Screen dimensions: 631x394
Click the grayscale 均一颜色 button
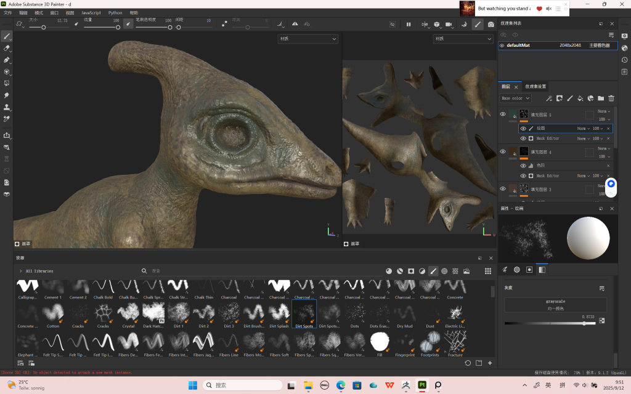point(555,305)
